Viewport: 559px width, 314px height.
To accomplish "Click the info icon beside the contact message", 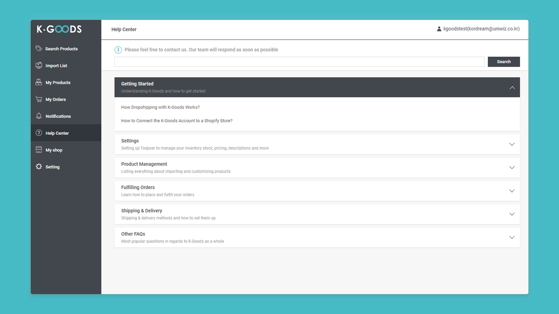I will (118, 50).
